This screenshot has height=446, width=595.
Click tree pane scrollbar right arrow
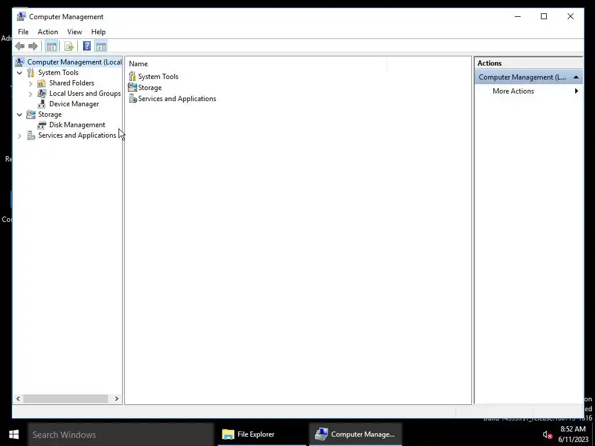point(116,398)
